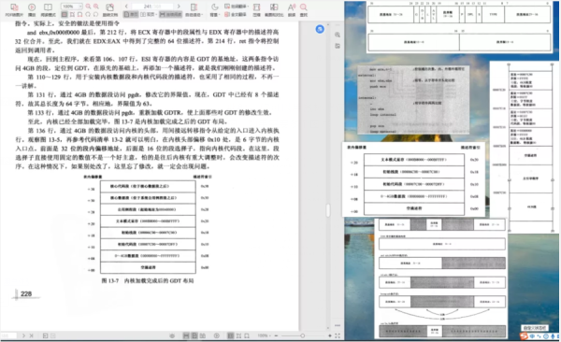
Task: Click the zoom out magnifier icon
Action: (x=88, y=7)
